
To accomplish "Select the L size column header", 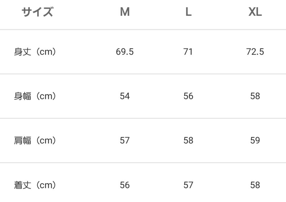I will click(188, 12).
